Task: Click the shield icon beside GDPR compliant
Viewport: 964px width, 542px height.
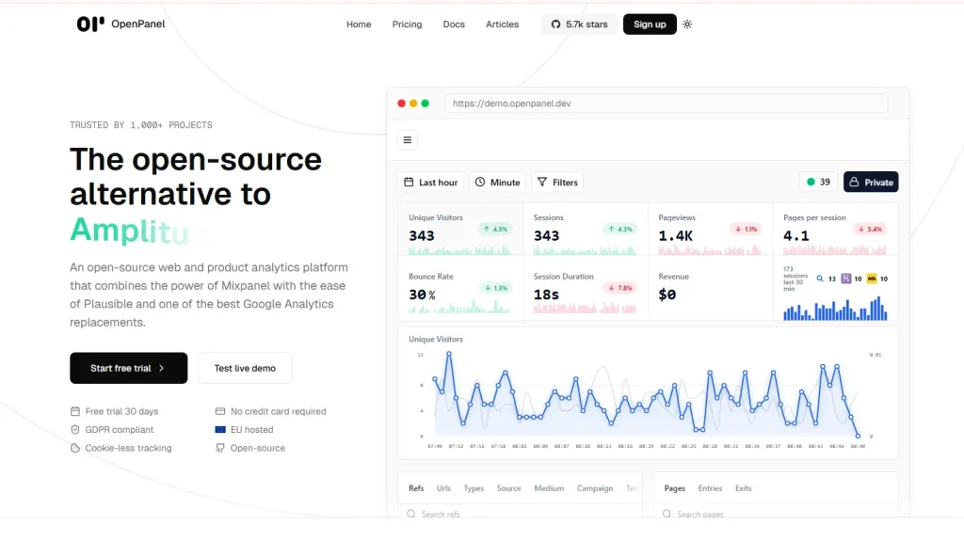Action: [75, 429]
